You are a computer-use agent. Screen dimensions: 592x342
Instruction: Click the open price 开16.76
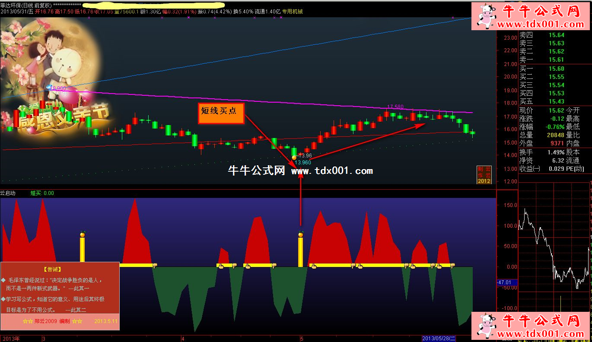point(45,12)
